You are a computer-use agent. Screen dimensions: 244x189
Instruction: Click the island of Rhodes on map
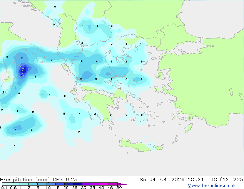(189, 128)
